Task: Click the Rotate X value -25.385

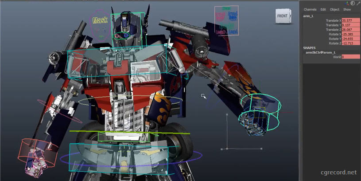Action: [351, 34]
